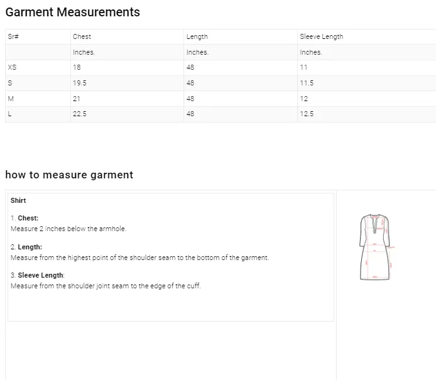Click the XS size row label

tap(12, 67)
